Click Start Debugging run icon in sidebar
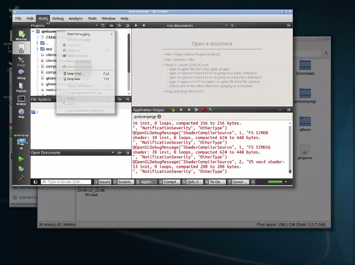 click(x=21, y=169)
